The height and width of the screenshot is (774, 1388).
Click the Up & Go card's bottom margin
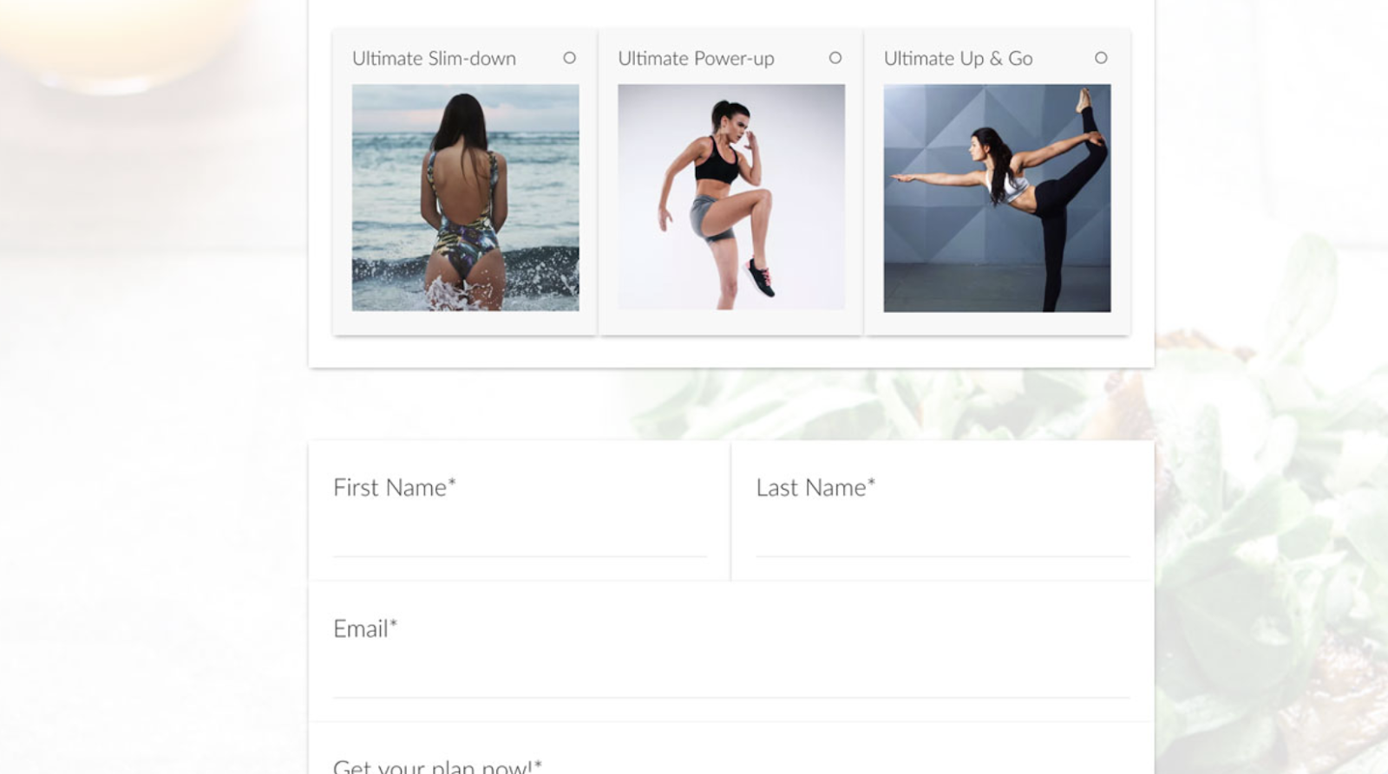coord(997,323)
